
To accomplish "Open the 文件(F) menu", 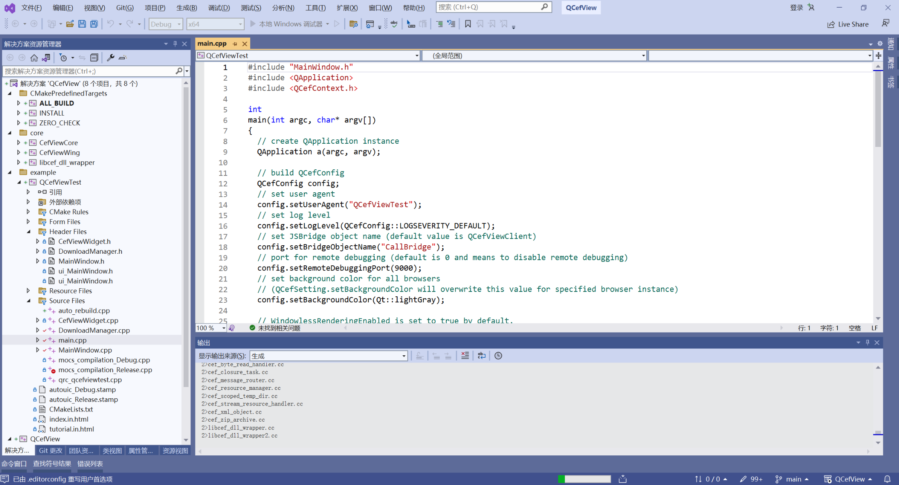I will (x=31, y=8).
